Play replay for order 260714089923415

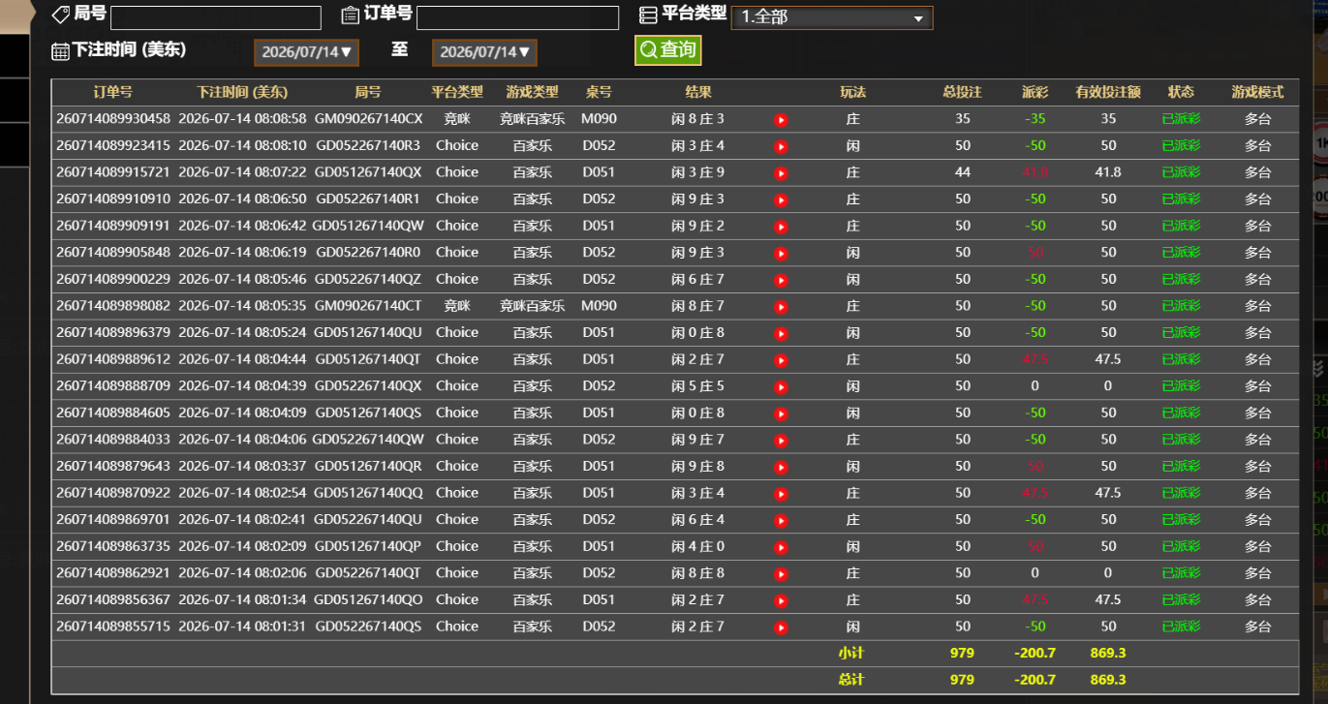click(x=781, y=146)
